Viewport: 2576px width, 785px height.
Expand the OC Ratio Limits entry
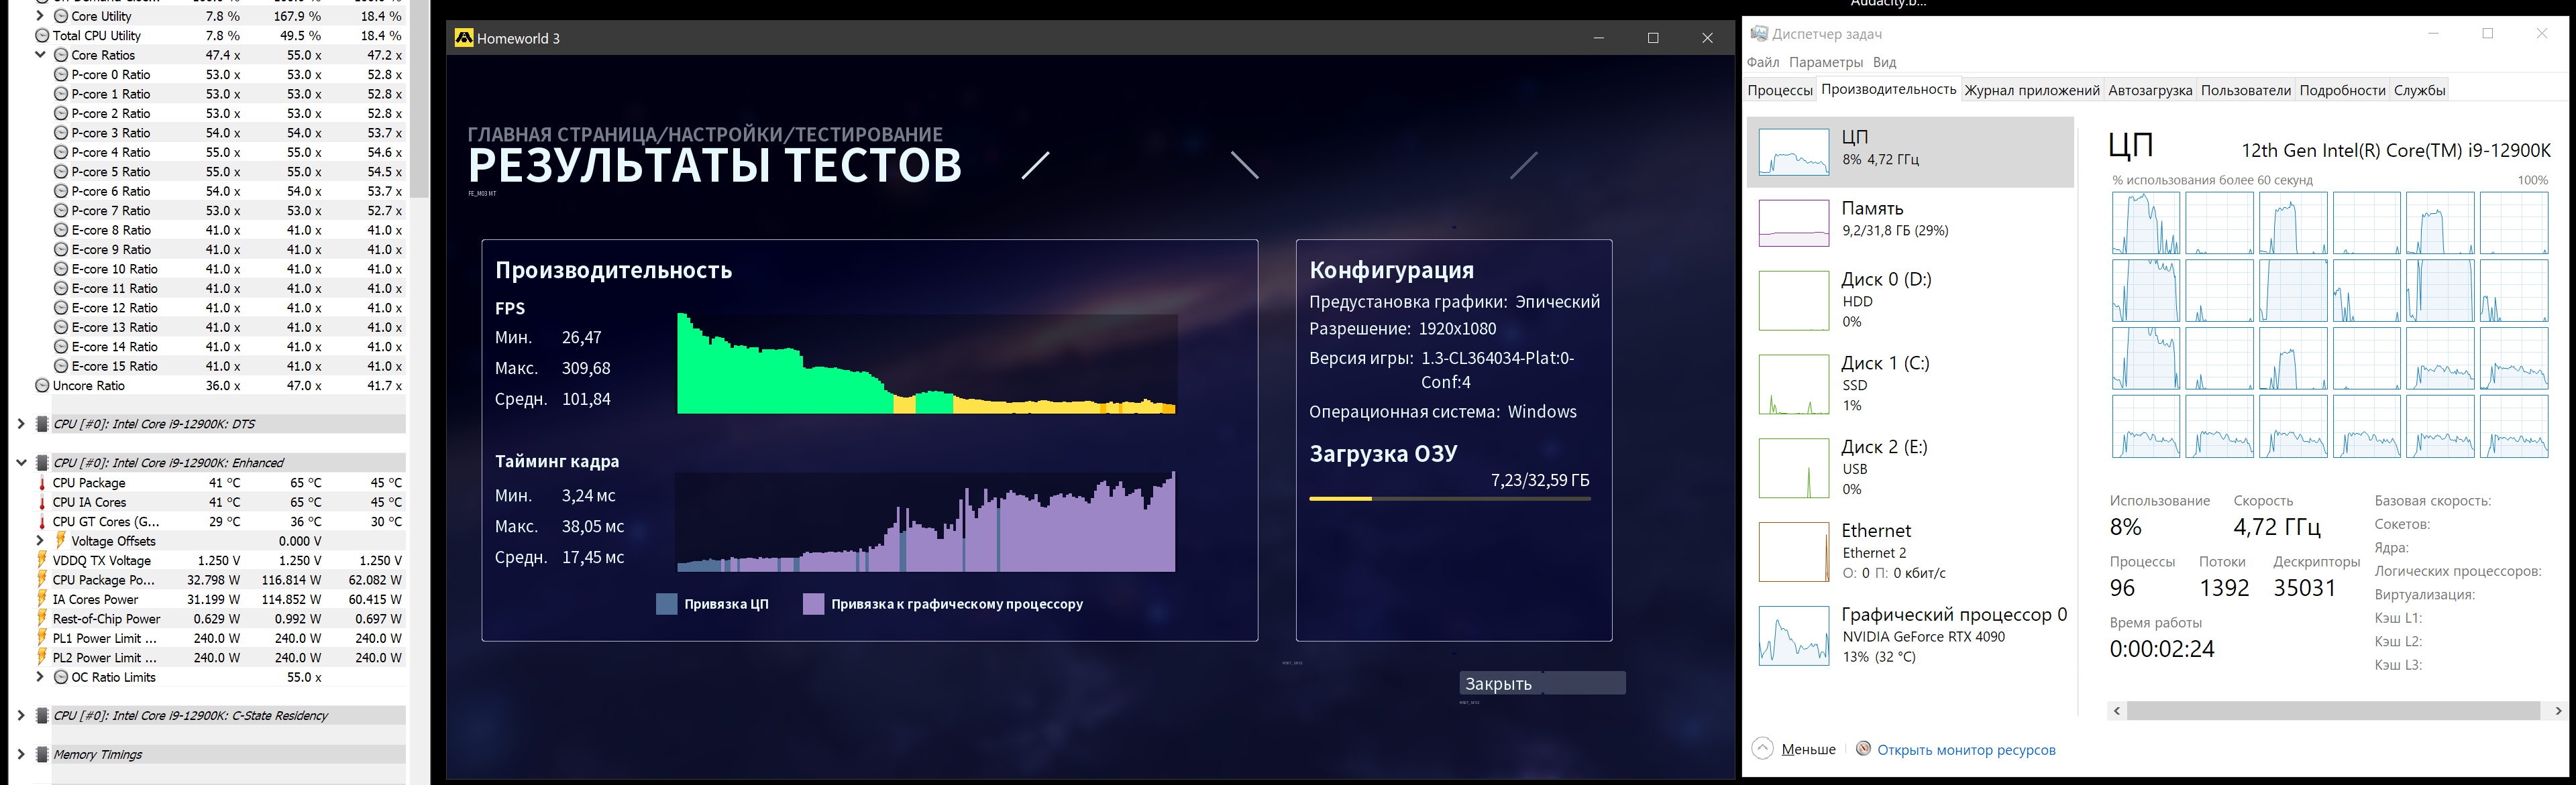pos(40,677)
